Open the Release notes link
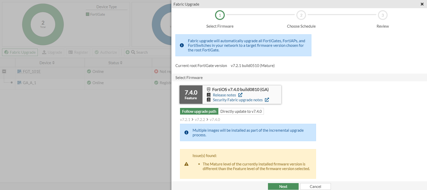The height and width of the screenshot is (190, 427). click(x=224, y=95)
